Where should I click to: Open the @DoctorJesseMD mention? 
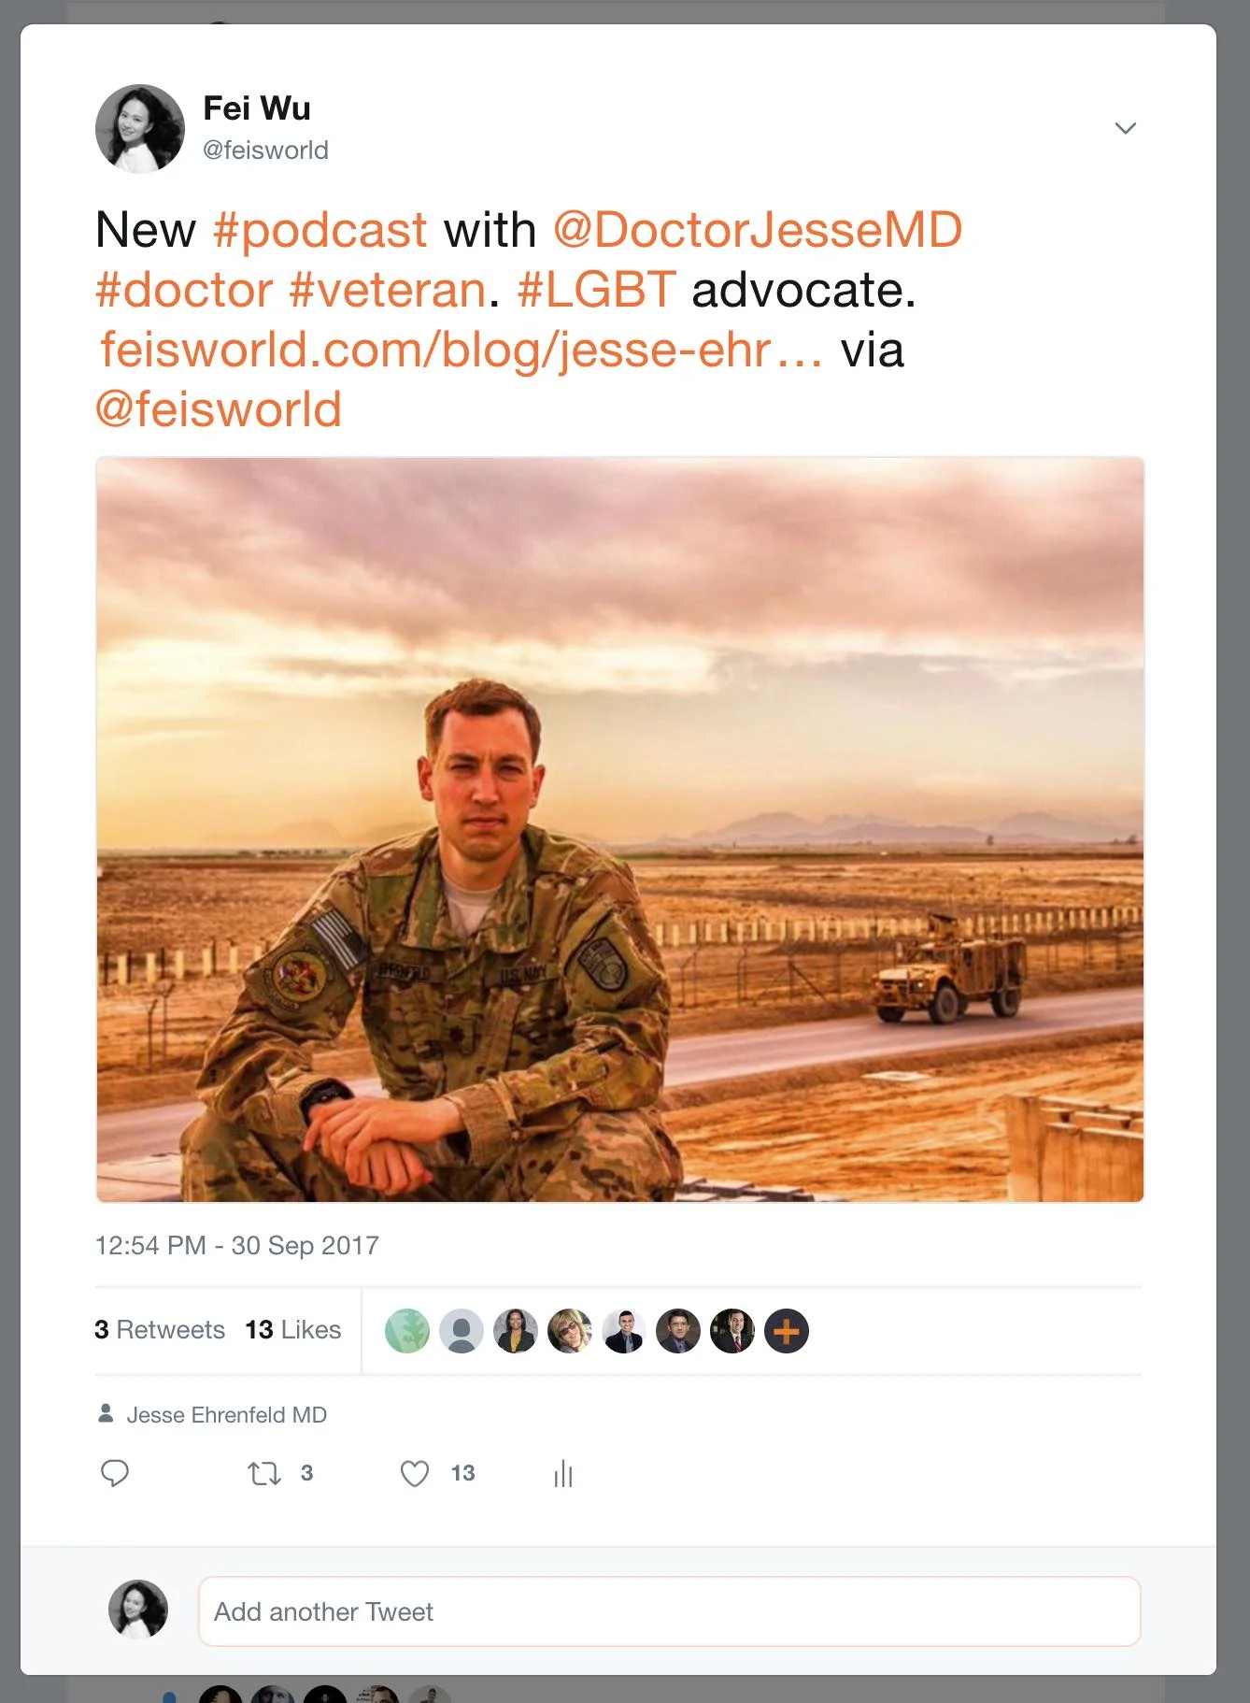758,230
